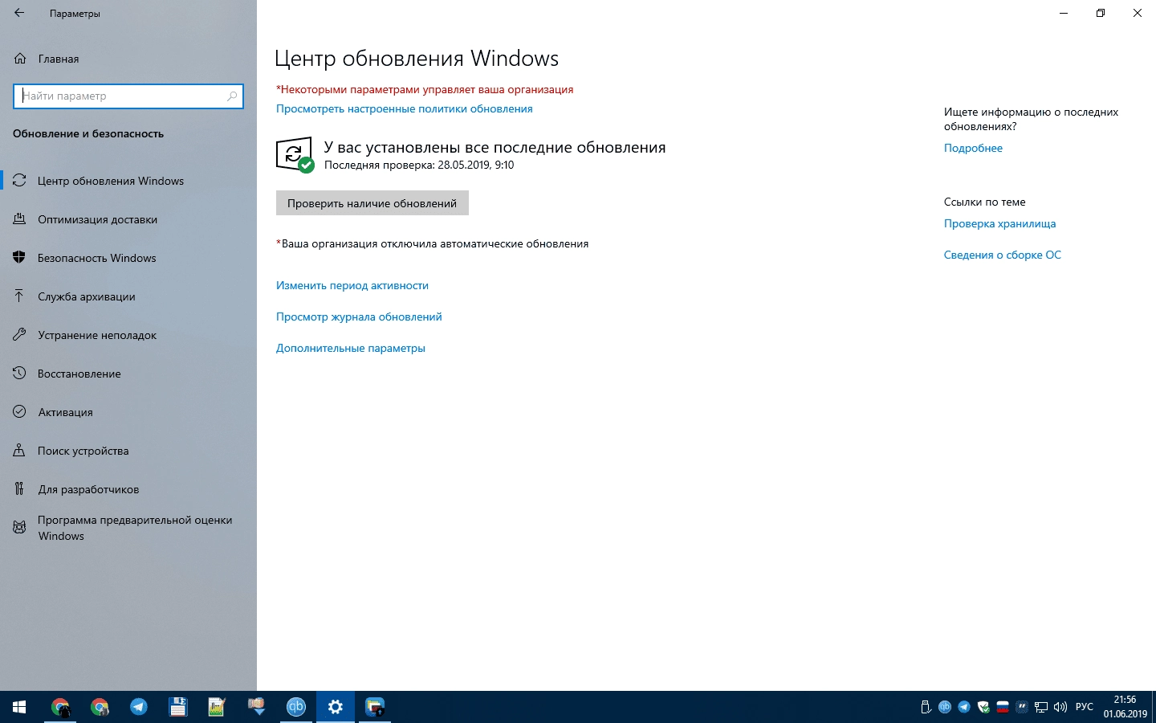Click the Ссылки по теме heading text
The width and height of the screenshot is (1156, 723).
point(985,202)
